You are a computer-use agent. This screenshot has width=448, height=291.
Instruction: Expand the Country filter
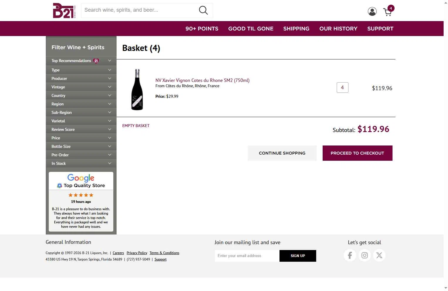[x=81, y=95]
